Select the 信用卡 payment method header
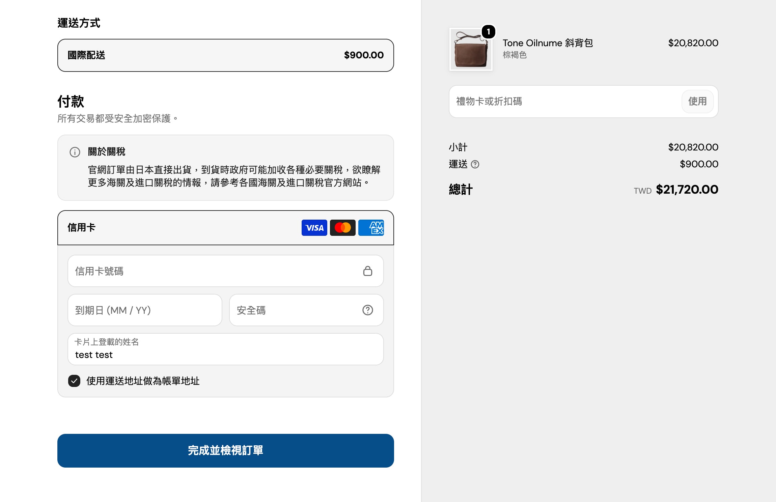Viewport: 776px width, 502px height. point(226,228)
